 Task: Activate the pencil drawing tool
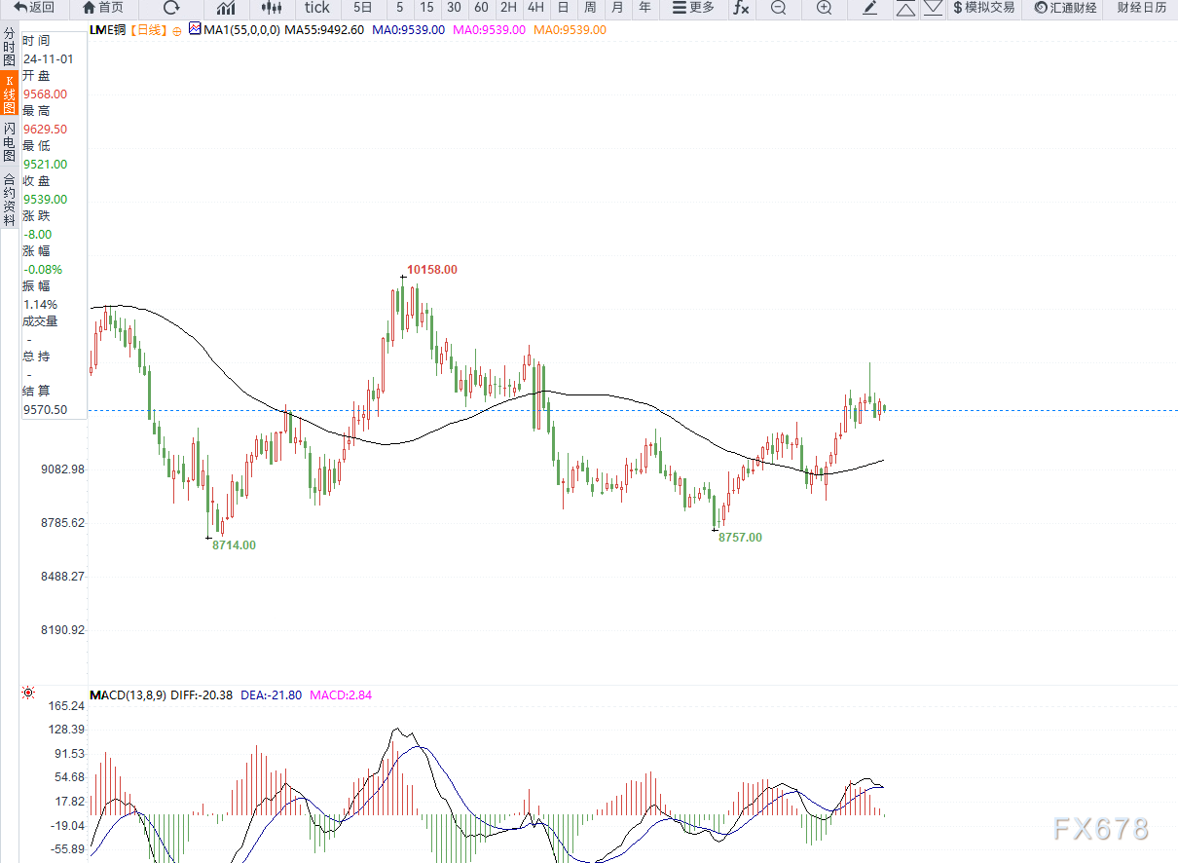coord(870,8)
